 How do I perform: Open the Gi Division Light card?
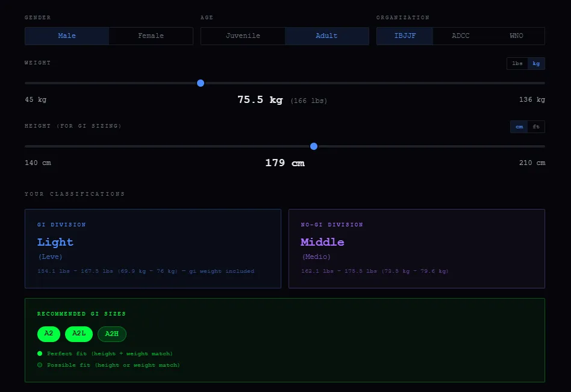[x=153, y=249]
